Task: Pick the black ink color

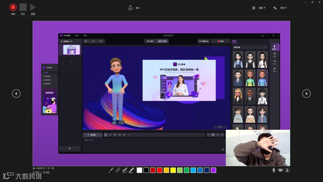Action: 146,170
